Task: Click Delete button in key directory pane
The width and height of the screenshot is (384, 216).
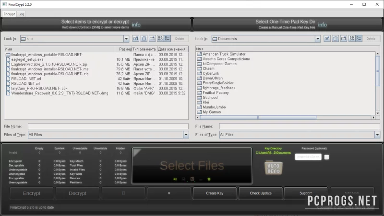Action: click(x=371, y=39)
